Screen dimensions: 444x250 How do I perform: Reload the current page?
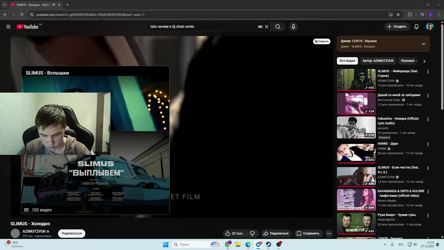[22, 15]
